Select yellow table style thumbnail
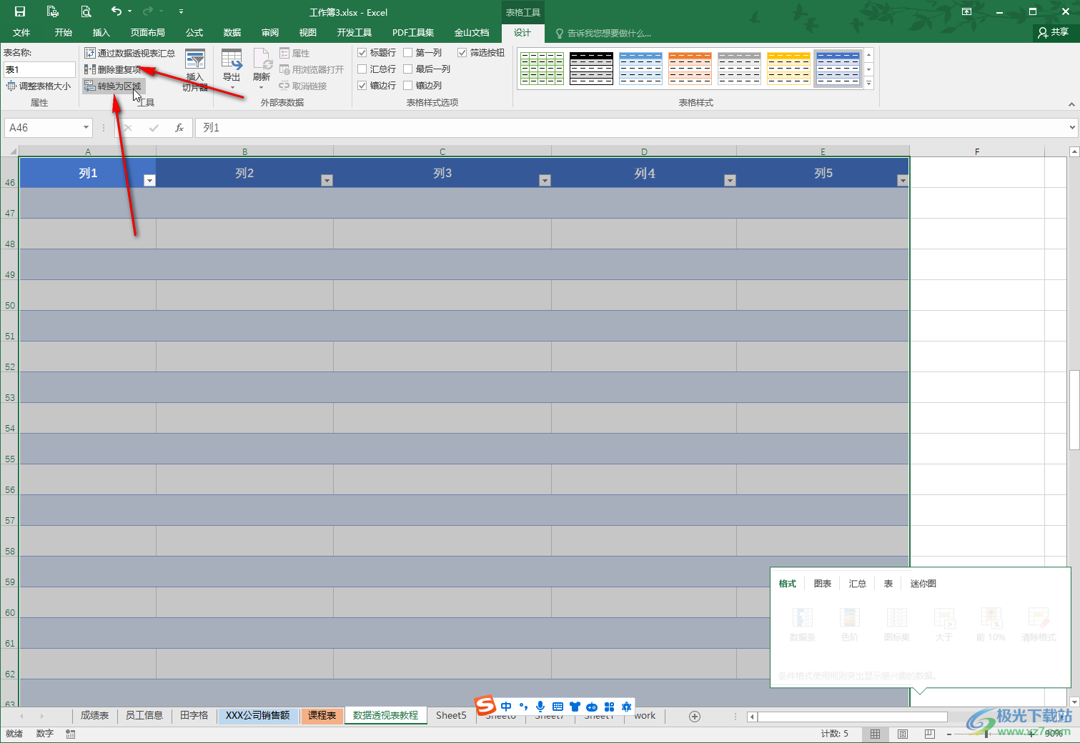 [788, 69]
